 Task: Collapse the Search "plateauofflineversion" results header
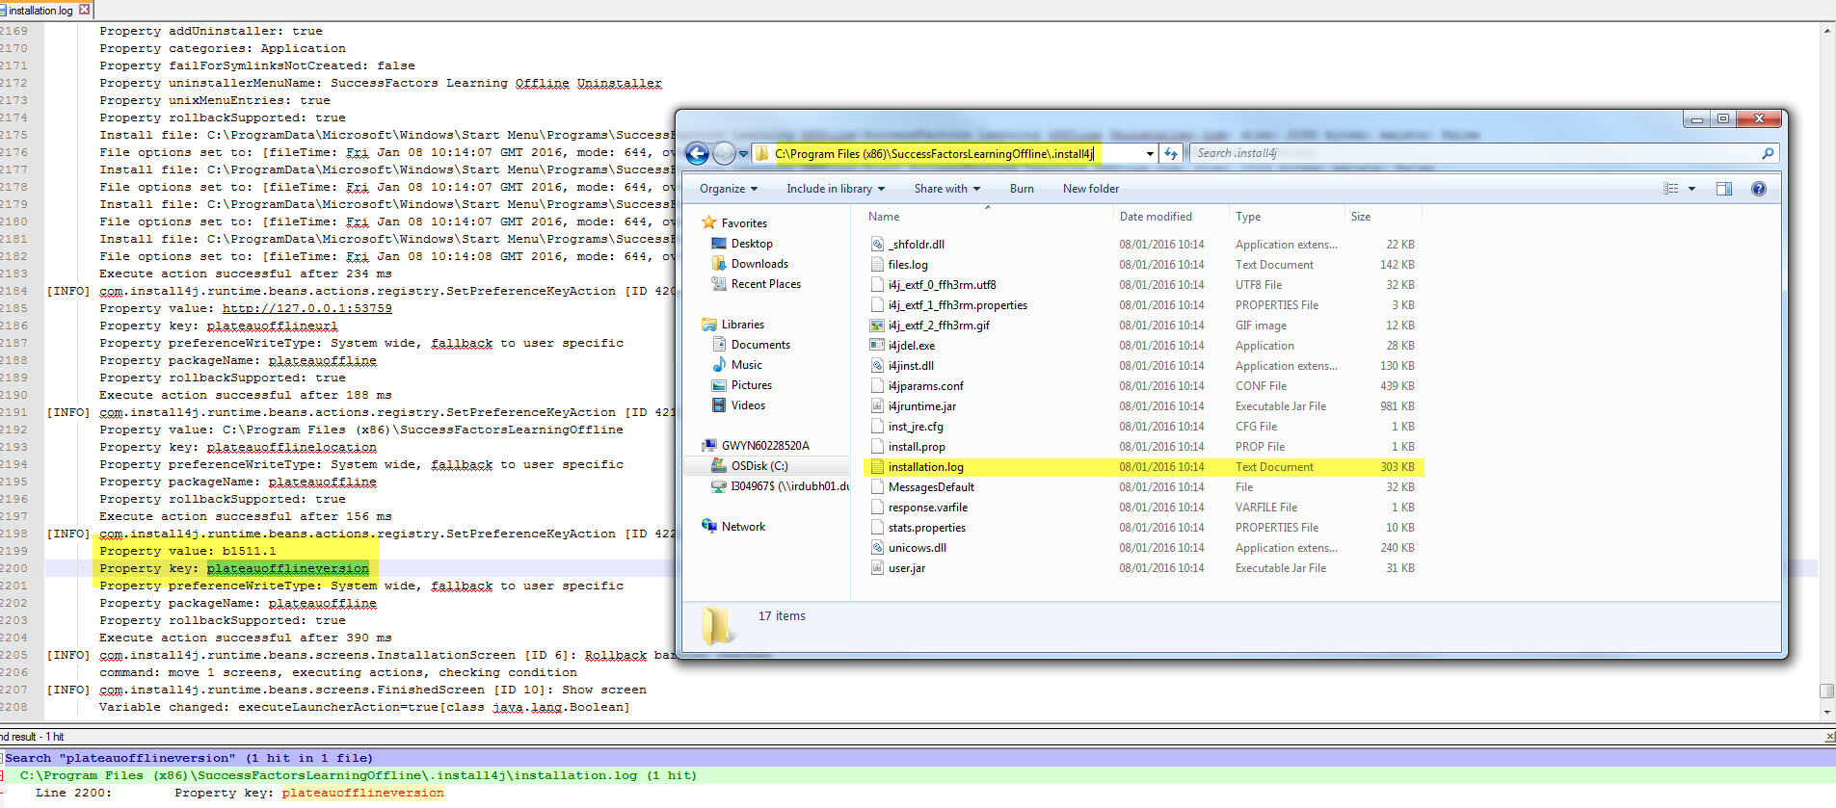coord(2,758)
